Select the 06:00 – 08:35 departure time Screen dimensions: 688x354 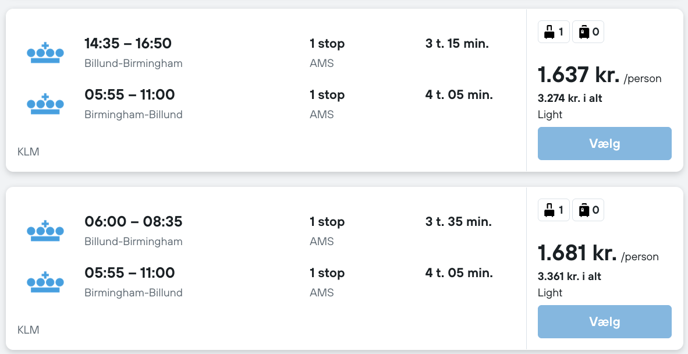(133, 222)
